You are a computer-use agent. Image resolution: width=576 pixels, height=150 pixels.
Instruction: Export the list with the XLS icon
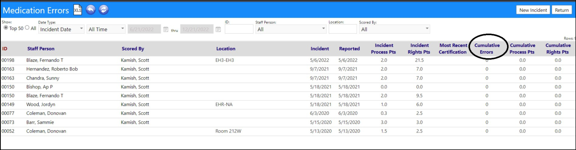(x=77, y=10)
